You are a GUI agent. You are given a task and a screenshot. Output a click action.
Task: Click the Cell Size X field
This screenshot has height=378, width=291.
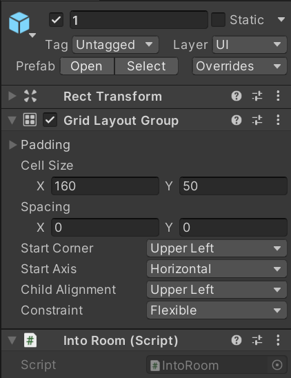click(105, 186)
